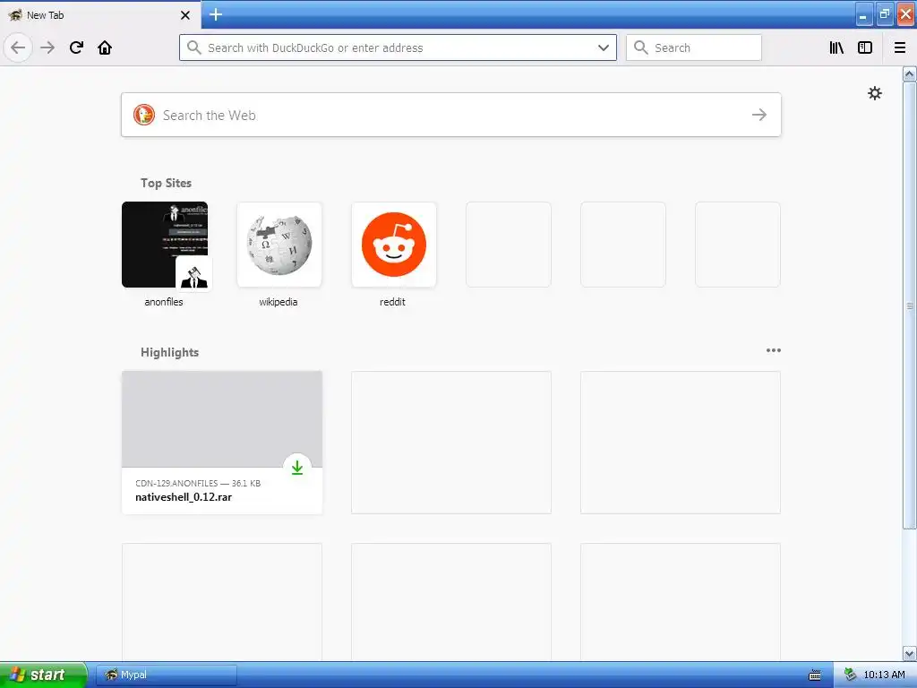Image resolution: width=917 pixels, height=688 pixels.
Task: Select the New Tab tab
Action: 100,15
